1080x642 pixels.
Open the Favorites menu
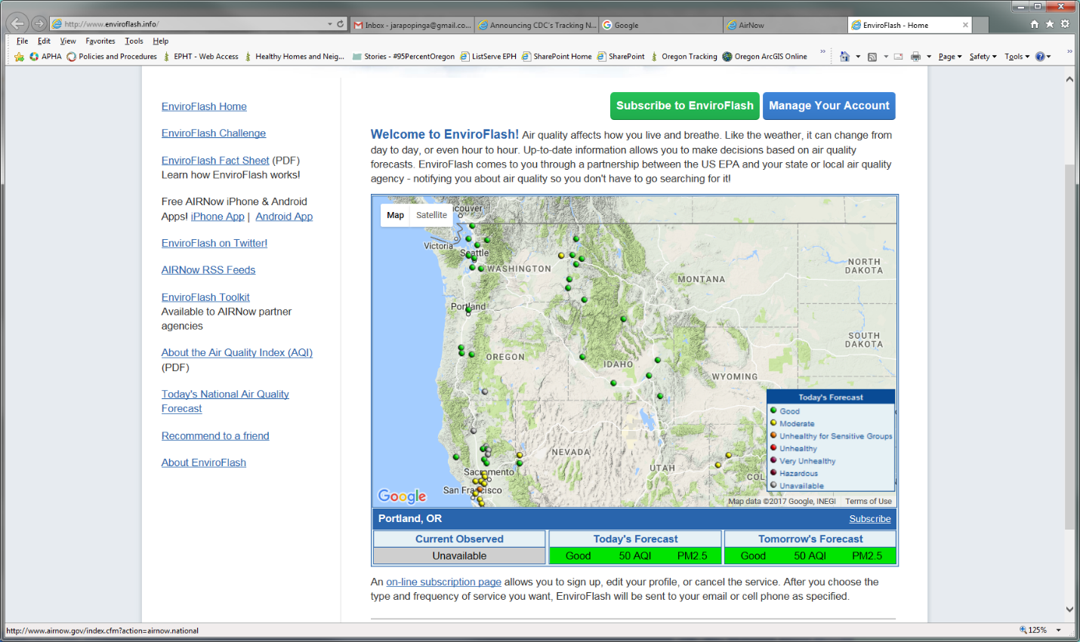click(x=100, y=41)
